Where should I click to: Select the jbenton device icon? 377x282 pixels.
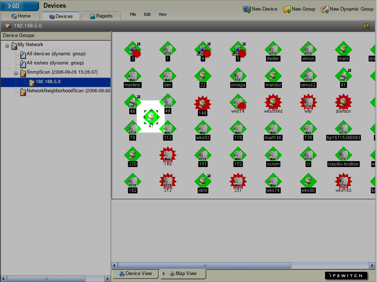(343, 104)
